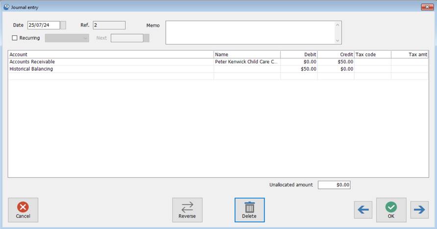Open the Date calendar picker button
Screen dimensions: 437x229
point(63,25)
